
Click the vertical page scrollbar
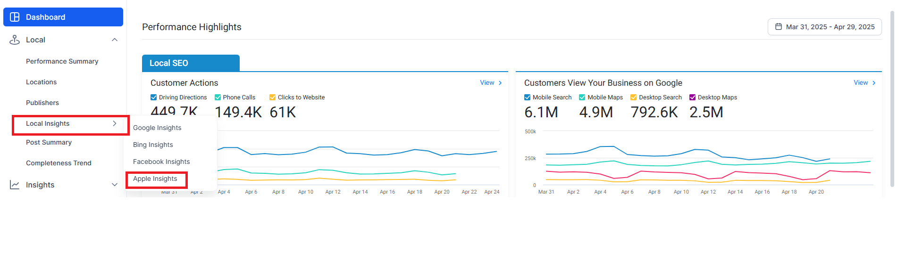point(892,99)
